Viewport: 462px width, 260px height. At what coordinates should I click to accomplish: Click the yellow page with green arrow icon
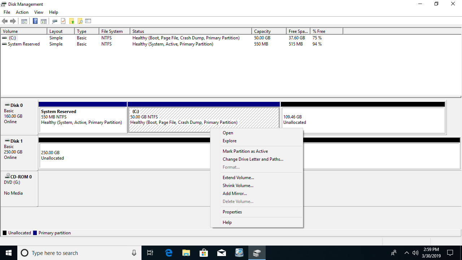pyautogui.click(x=72, y=21)
